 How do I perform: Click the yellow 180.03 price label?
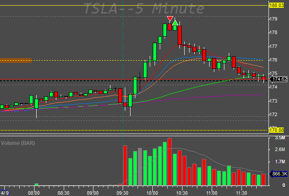pyautogui.click(x=276, y=5)
